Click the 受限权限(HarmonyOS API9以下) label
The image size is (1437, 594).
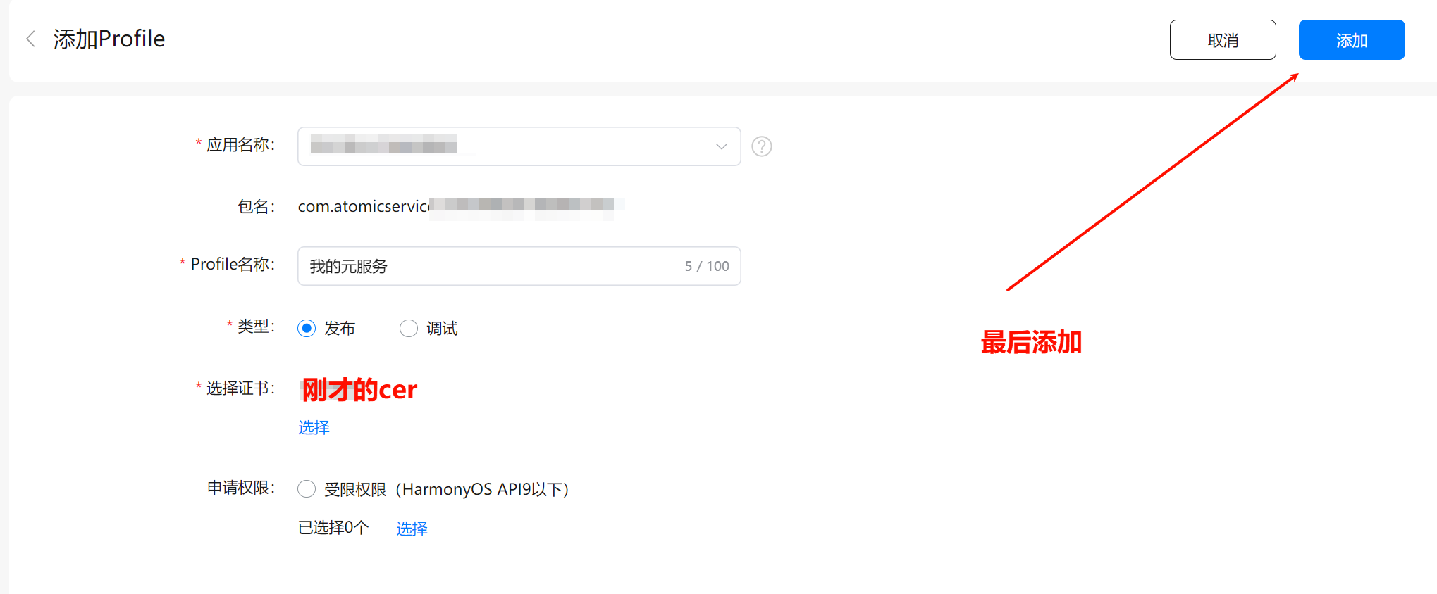(x=447, y=489)
